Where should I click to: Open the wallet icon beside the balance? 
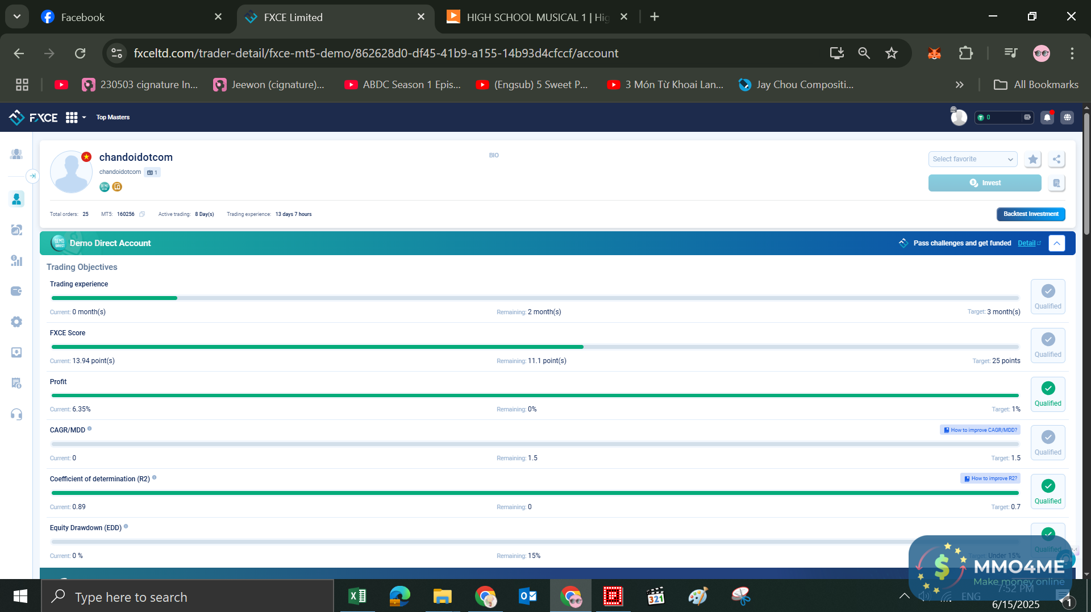pyautogui.click(x=1027, y=117)
